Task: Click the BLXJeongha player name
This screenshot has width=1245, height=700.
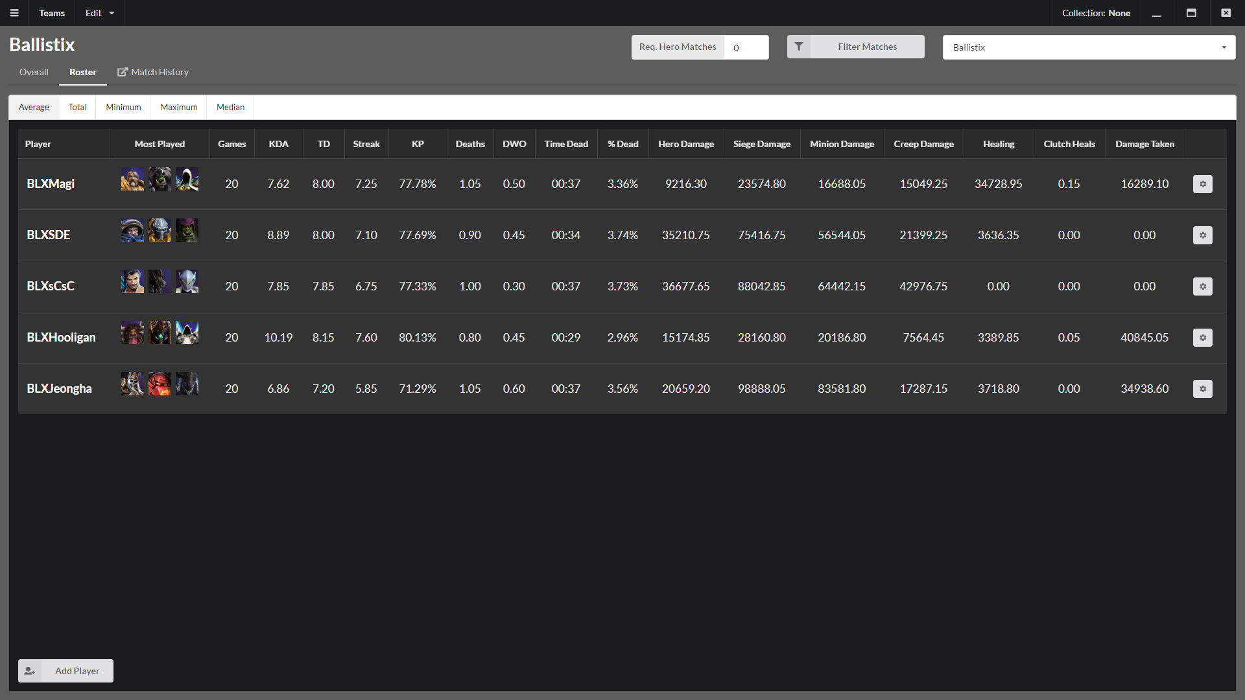Action: click(x=59, y=389)
